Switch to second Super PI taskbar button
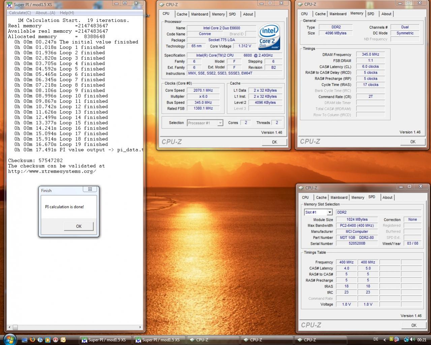The image size is (431, 345). tap(159, 340)
